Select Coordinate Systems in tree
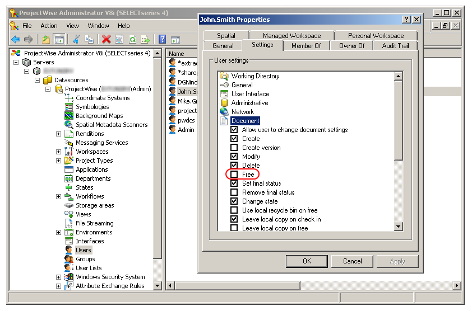The width and height of the screenshot is (472, 311). pyautogui.click(x=103, y=98)
